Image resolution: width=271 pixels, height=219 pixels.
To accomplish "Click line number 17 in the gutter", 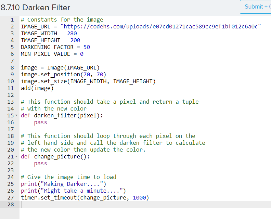I will [x=11, y=129].
